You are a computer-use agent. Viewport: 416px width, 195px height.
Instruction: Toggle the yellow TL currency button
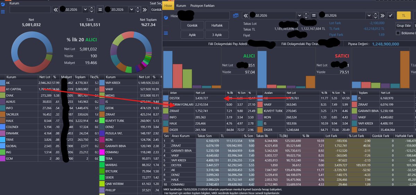(x=403, y=16)
